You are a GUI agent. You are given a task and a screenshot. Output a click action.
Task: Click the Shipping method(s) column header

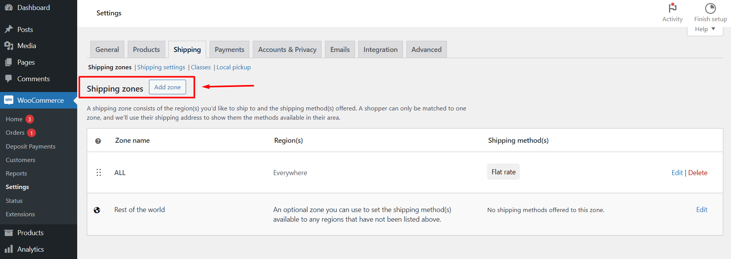click(x=518, y=140)
